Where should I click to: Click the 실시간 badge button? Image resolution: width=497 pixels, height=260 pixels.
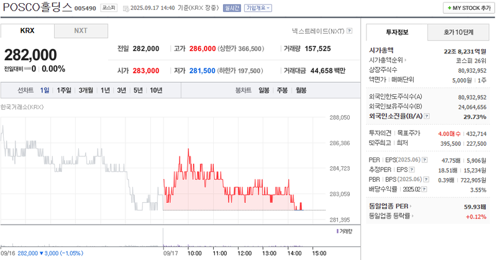(x=232, y=8)
